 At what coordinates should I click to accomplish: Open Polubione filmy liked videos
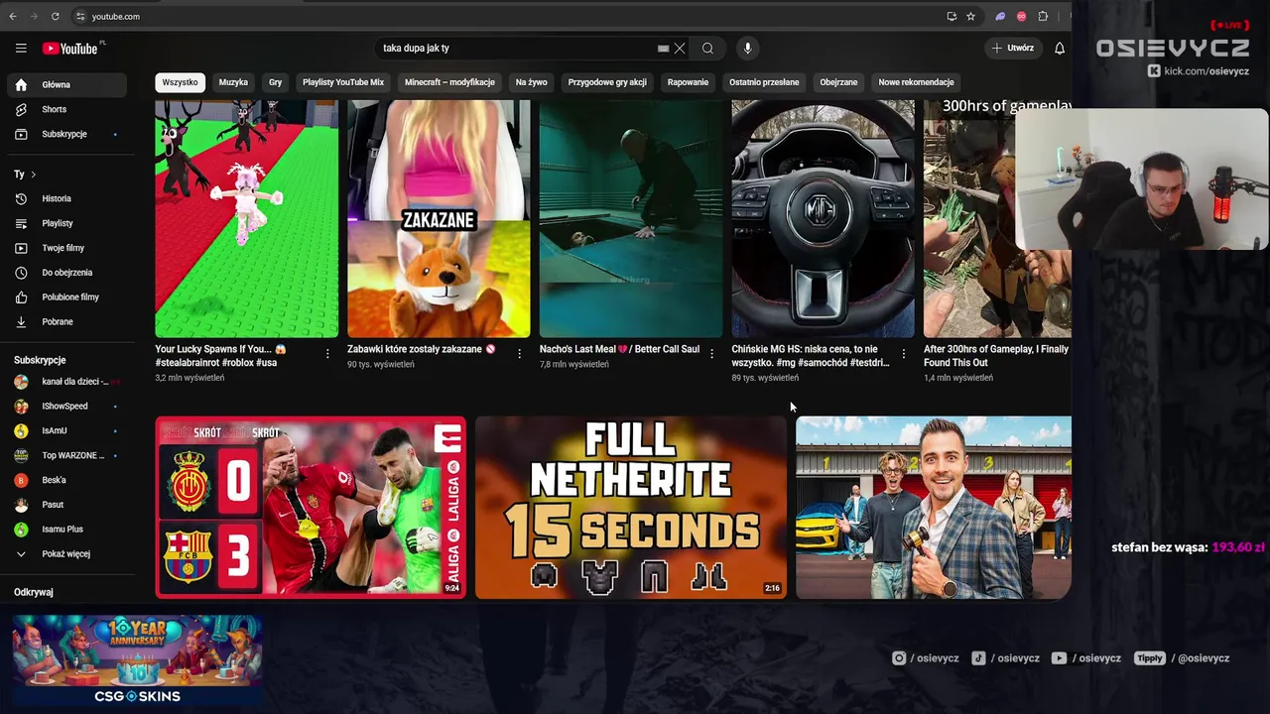point(67,297)
